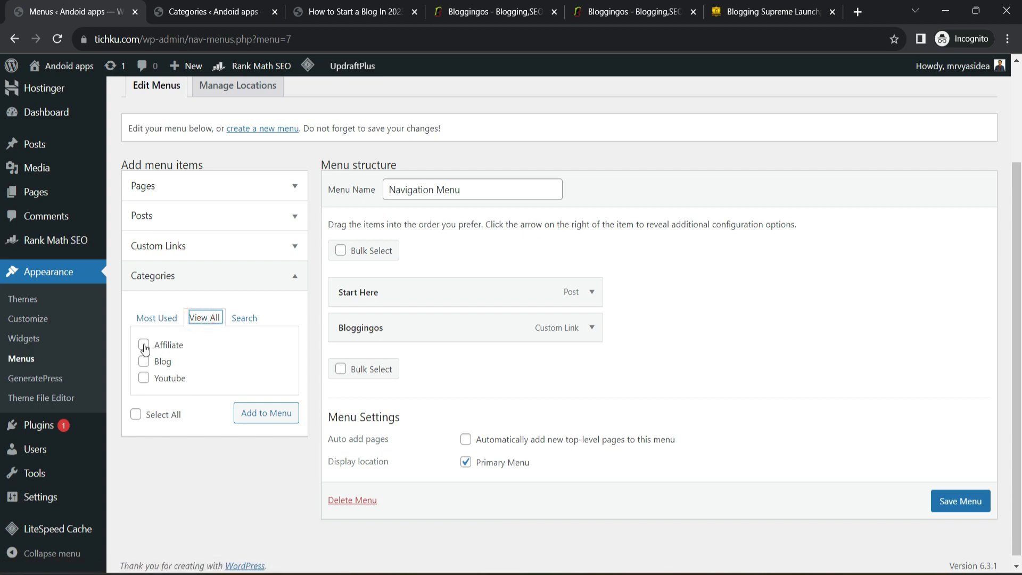Click the Add to Menu button
1022x575 pixels.
[266, 413]
